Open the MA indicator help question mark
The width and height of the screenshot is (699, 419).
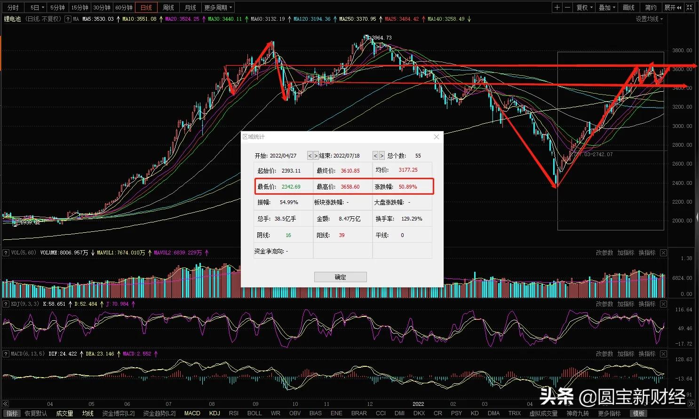[x=68, y=19]
